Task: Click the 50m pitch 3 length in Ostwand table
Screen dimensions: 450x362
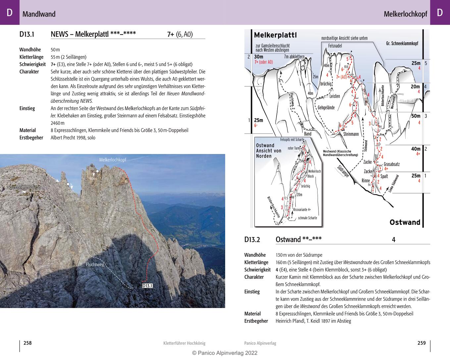Action: coord(416,116)
